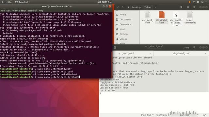Open the File menu in Terminal
Viewport: 209px width, 117px height.
click(3, 11)
